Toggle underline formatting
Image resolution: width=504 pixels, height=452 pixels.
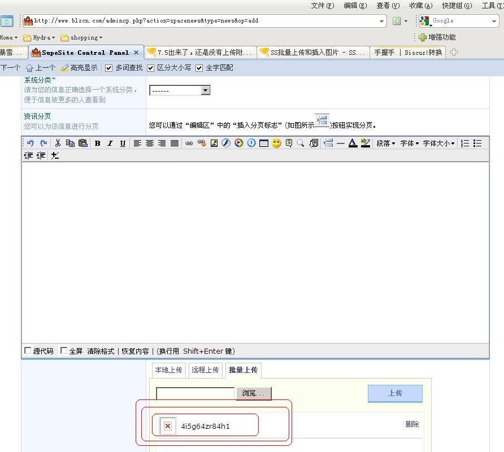click(x=123, y=144)
